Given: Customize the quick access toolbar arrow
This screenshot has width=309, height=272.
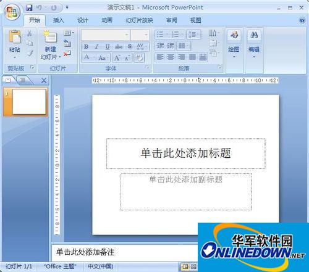Looking at the screenshot, I should coord(67,7).
